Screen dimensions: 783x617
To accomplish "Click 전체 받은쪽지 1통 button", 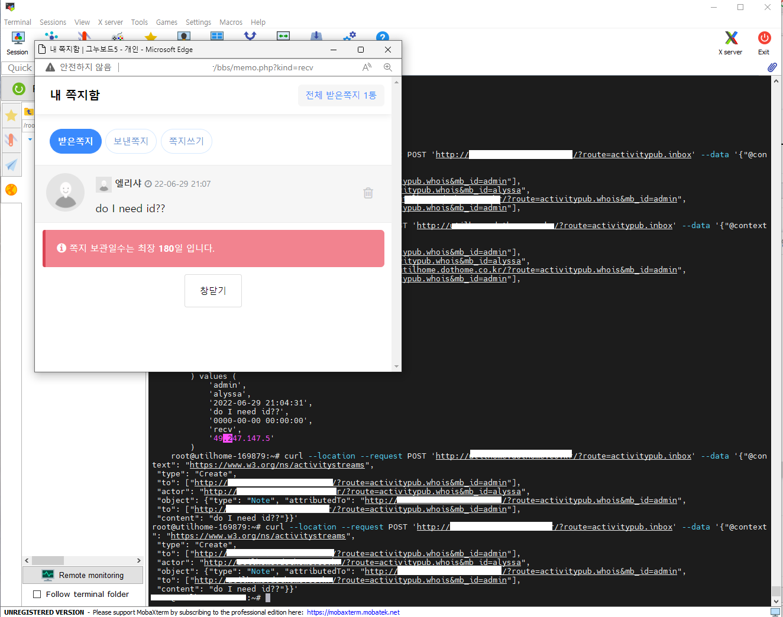I will point(341,95).
